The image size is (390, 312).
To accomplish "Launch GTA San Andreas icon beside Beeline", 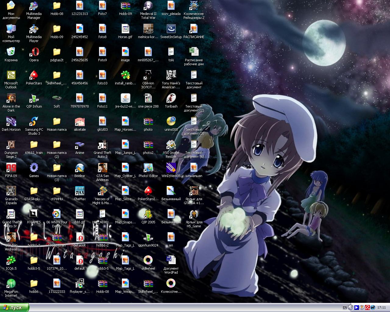I will (x=102, y=168).
